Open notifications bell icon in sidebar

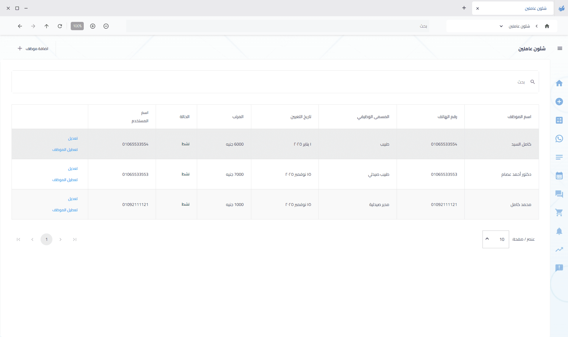559,231
